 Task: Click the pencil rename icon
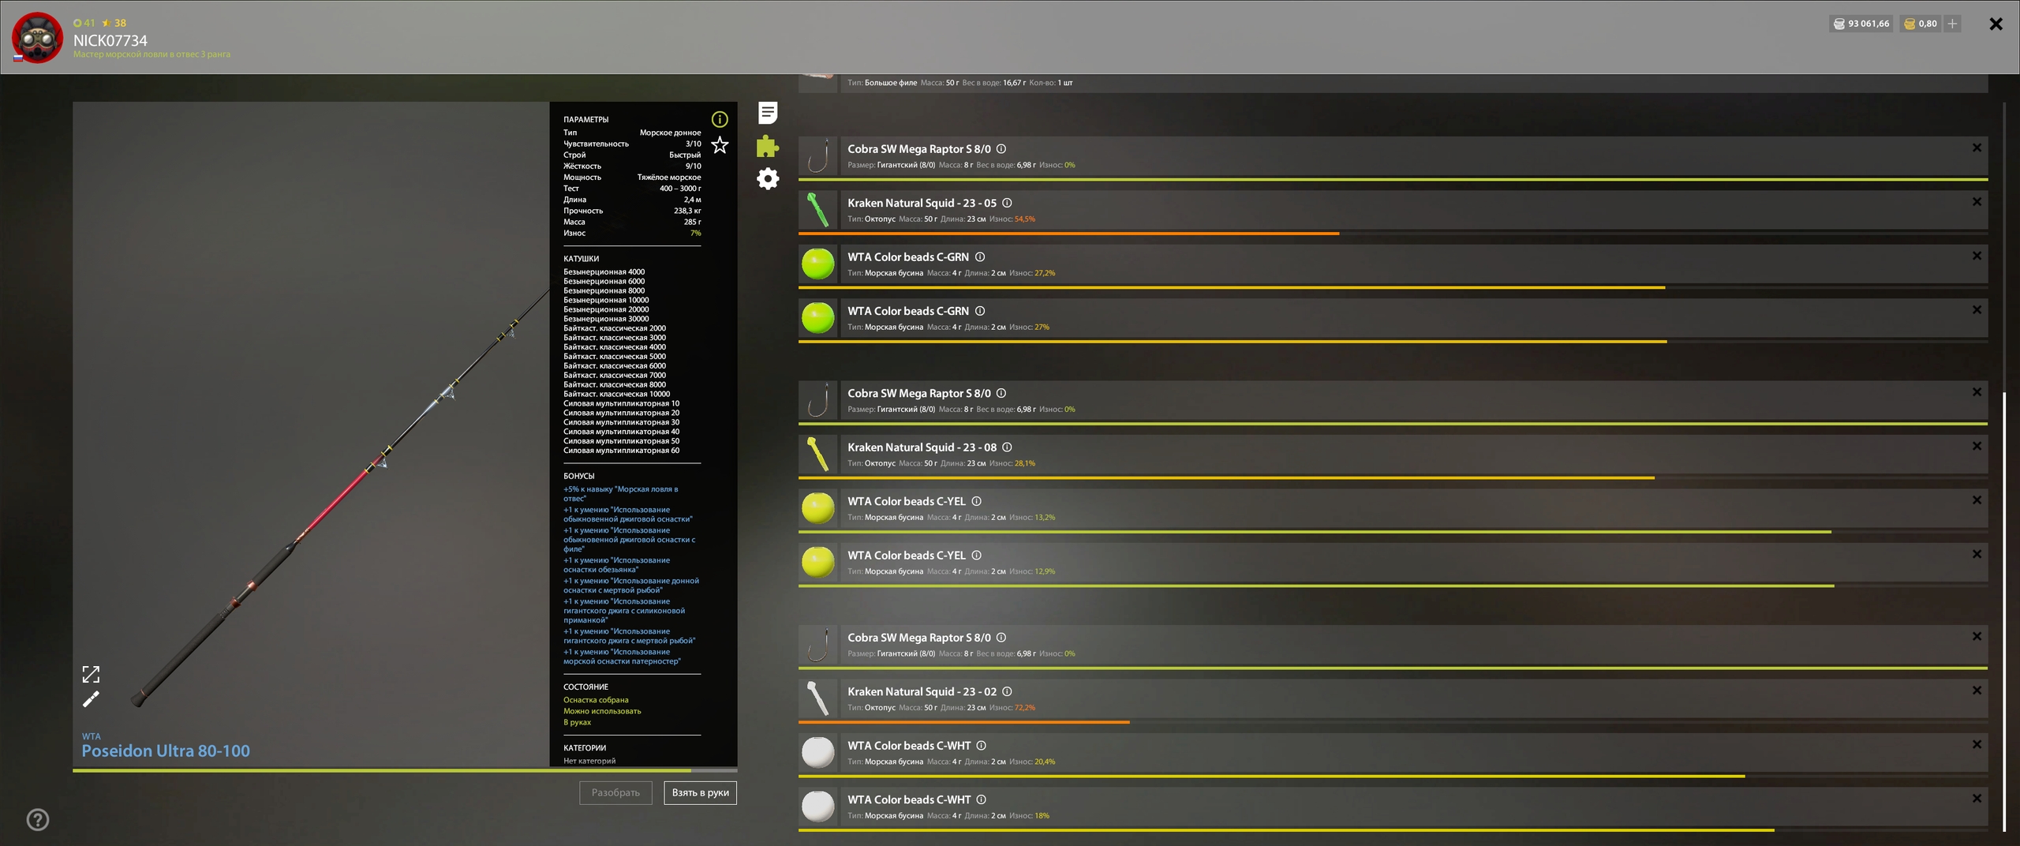click(x=91, y=699)
